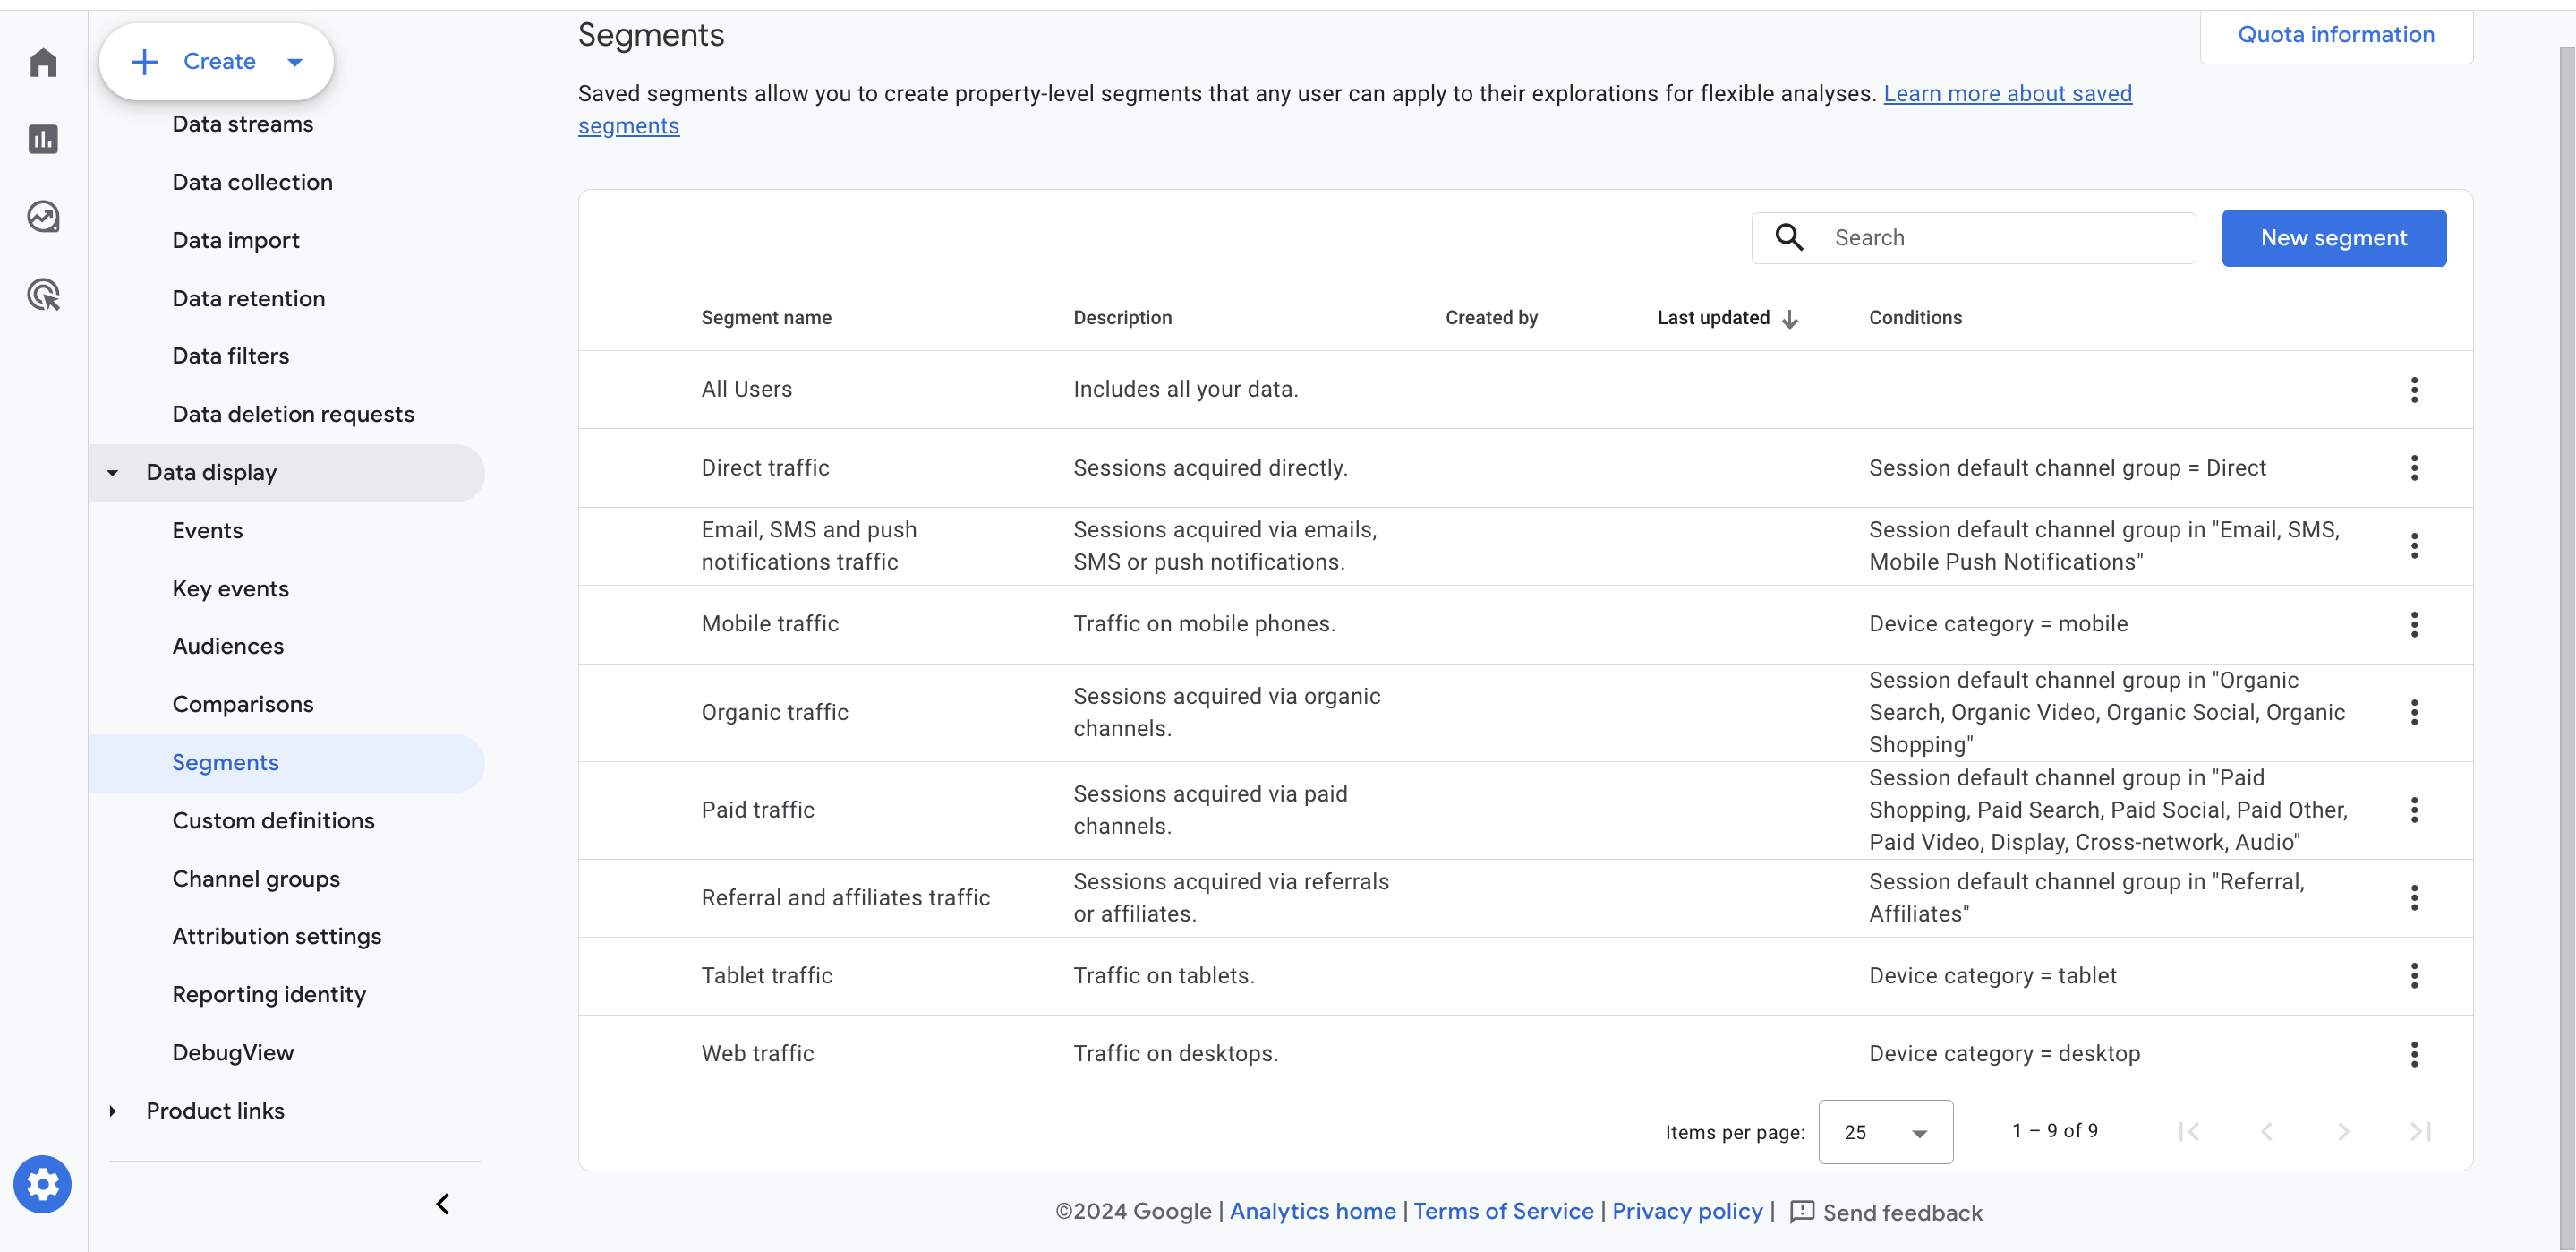The width and height of the screenshot is (2576, 1252).
Task: Select Segments in the sidebar
Action: 286,763
